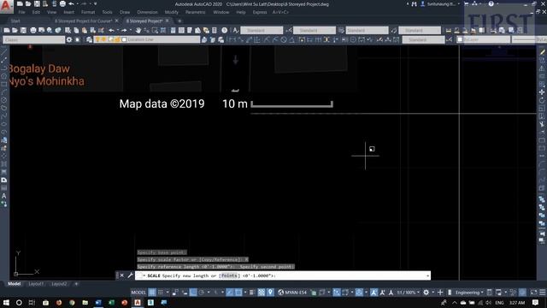Click Undo arrow in quick access toolbar

(x=71, y=3)
